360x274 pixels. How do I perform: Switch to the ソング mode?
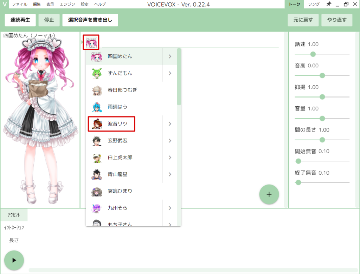click(x=314, y=4)
